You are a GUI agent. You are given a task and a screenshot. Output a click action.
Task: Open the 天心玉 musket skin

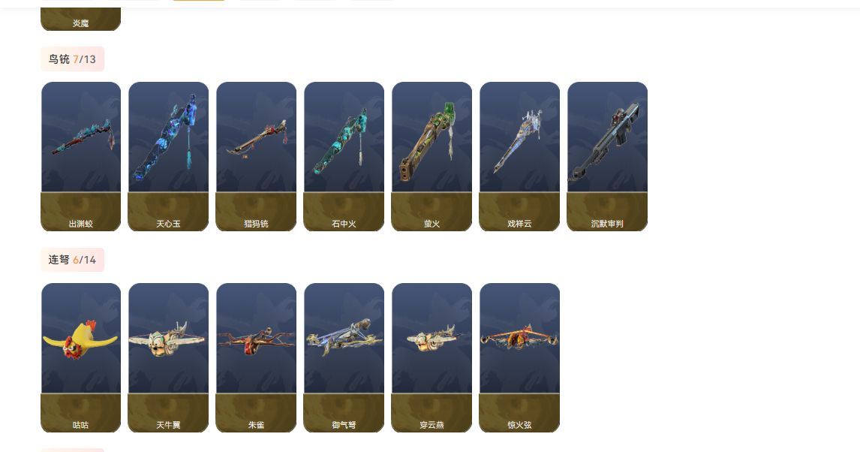coord(168,156)
